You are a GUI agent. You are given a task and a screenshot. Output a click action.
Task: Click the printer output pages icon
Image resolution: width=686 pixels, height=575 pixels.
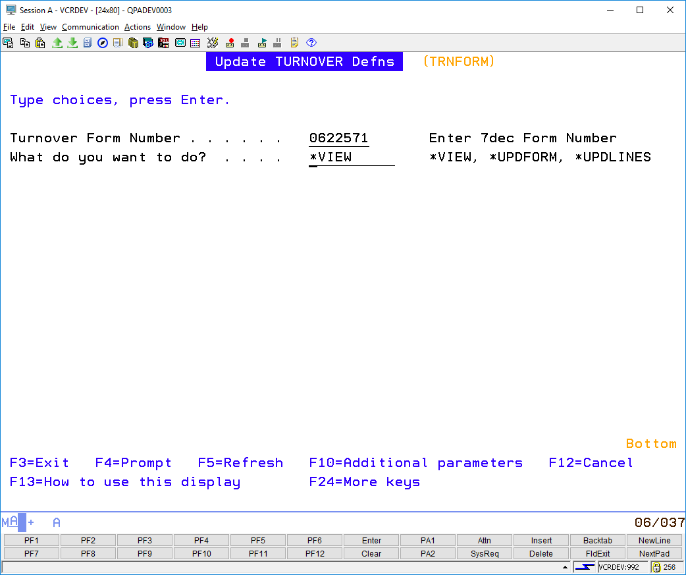tap(118, 43)
